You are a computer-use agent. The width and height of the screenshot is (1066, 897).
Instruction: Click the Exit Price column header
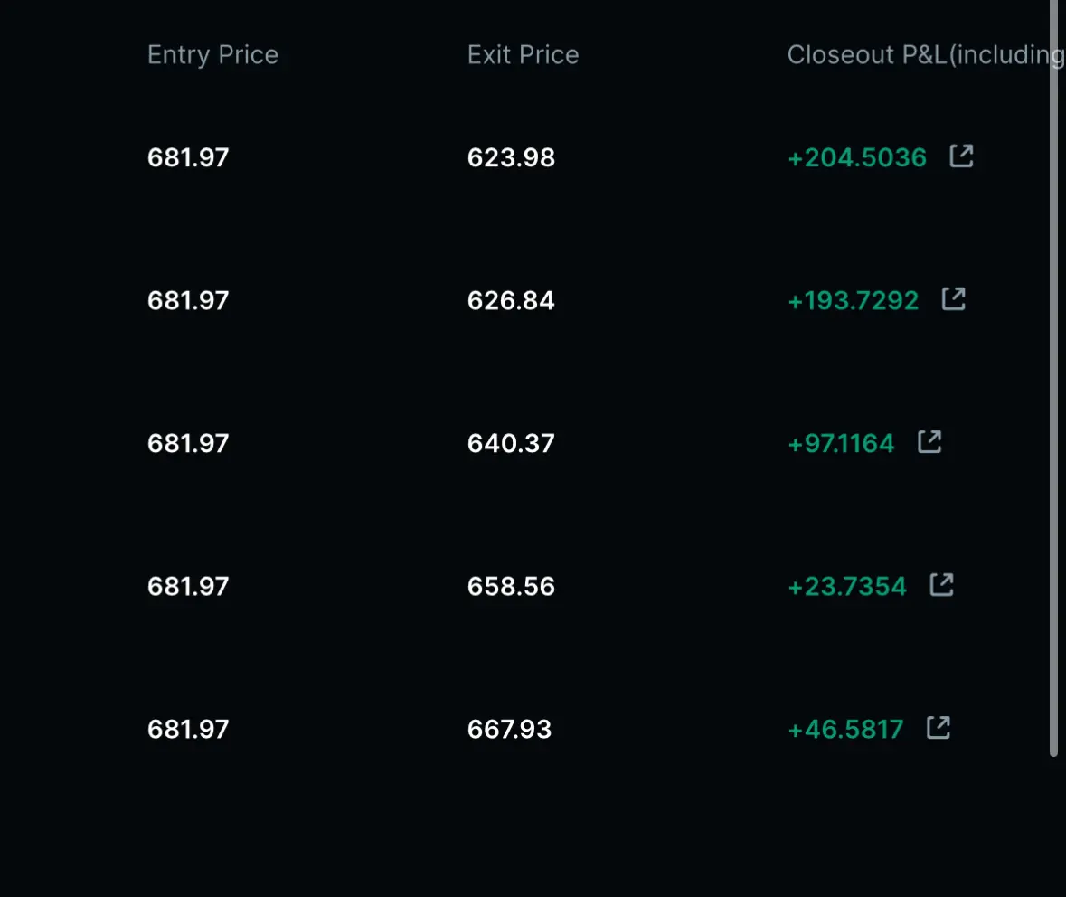click(523, 55)
